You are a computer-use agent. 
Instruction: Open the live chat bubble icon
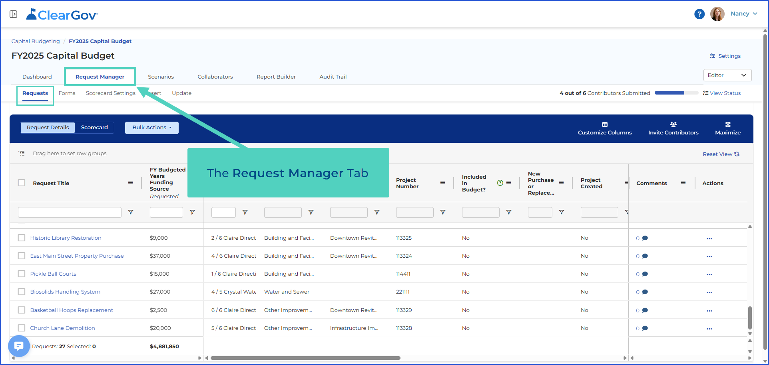point(19,346)
